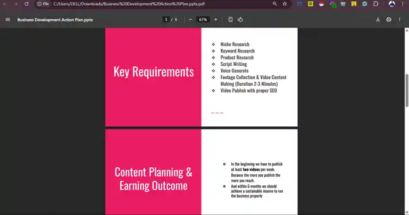Click the Business Development Action Plan.pptx title
The width and height of the screenshot is (409, 215).
point(55,20)
